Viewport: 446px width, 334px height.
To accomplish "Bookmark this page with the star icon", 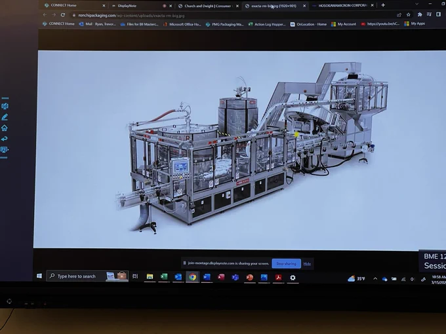I will [x=408, y=14].
